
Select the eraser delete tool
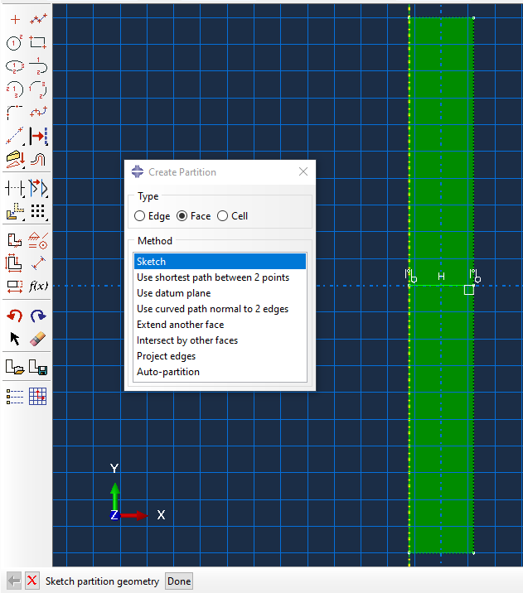click(x=38, y=338)
